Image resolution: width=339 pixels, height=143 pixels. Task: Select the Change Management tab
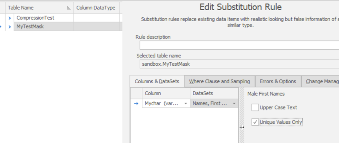321,81
